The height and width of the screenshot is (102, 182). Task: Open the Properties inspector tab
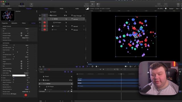[5, 23]
